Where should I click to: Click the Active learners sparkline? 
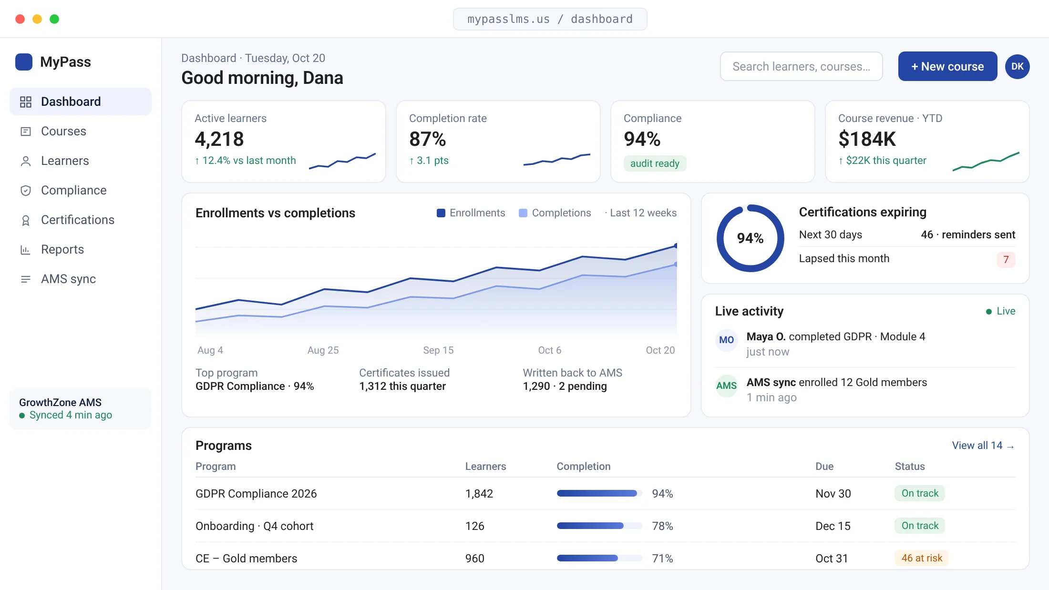pos(342,161)
